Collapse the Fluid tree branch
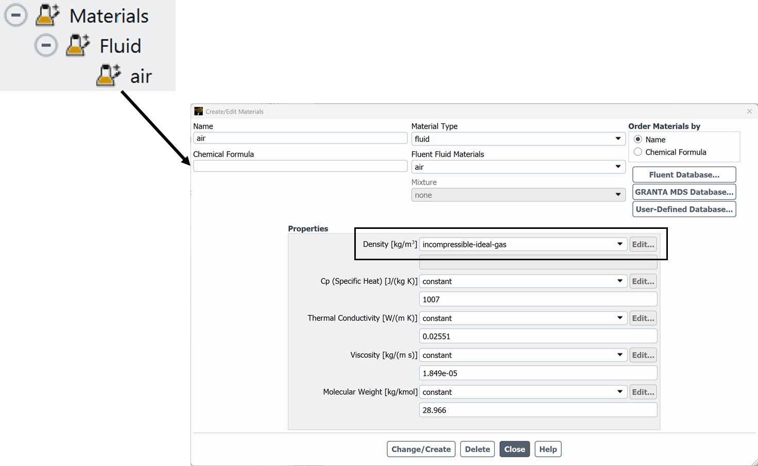This screenshot has width=758, height=466. coord(46,46)
